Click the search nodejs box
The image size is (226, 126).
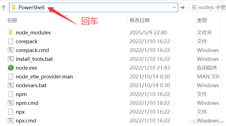click(x=207, y=7)
